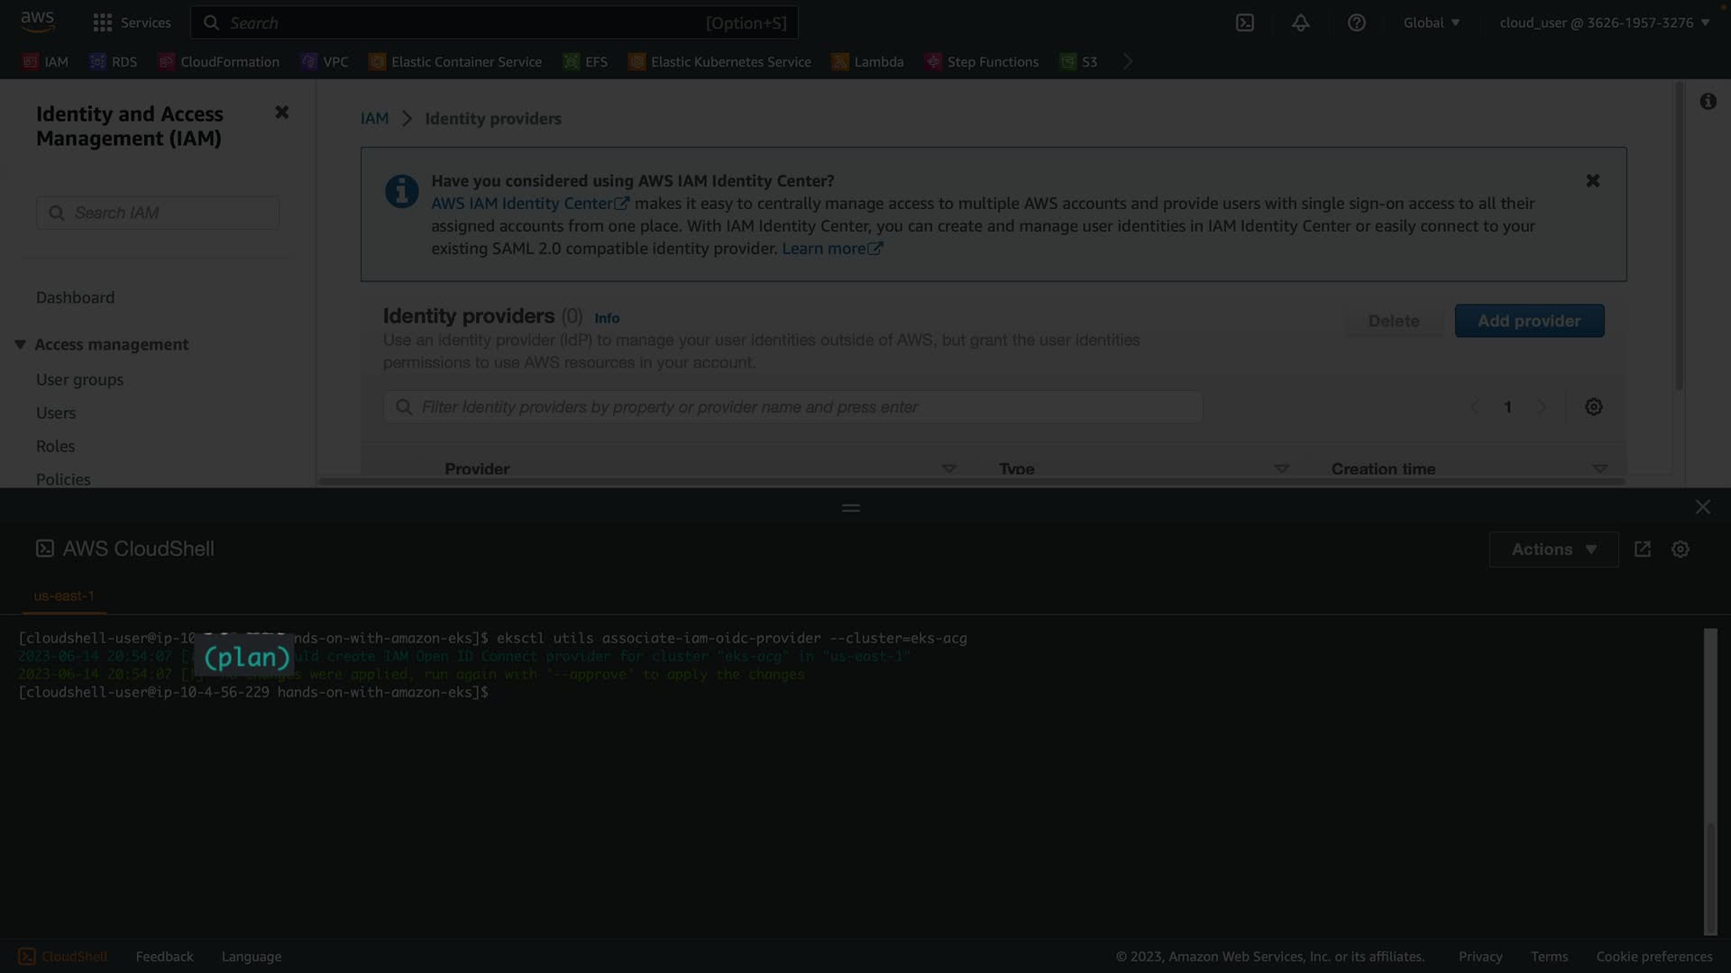Open the help question mark menu
This screenshot has width=1731, height=973.
(1356, 23)
